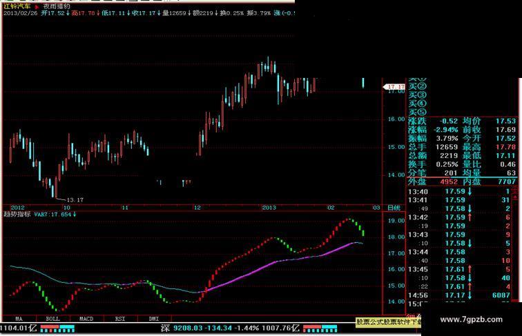Select the 买② order book row
This screenshot has height=336, width=522.
(418, 86)
